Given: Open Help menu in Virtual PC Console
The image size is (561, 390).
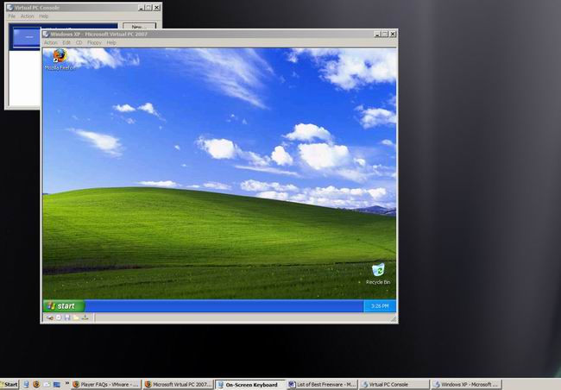Looking at the screenshot, I should point(44,16).
